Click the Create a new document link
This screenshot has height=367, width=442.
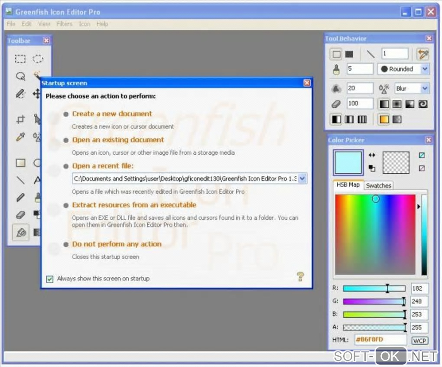pos(112,114)
